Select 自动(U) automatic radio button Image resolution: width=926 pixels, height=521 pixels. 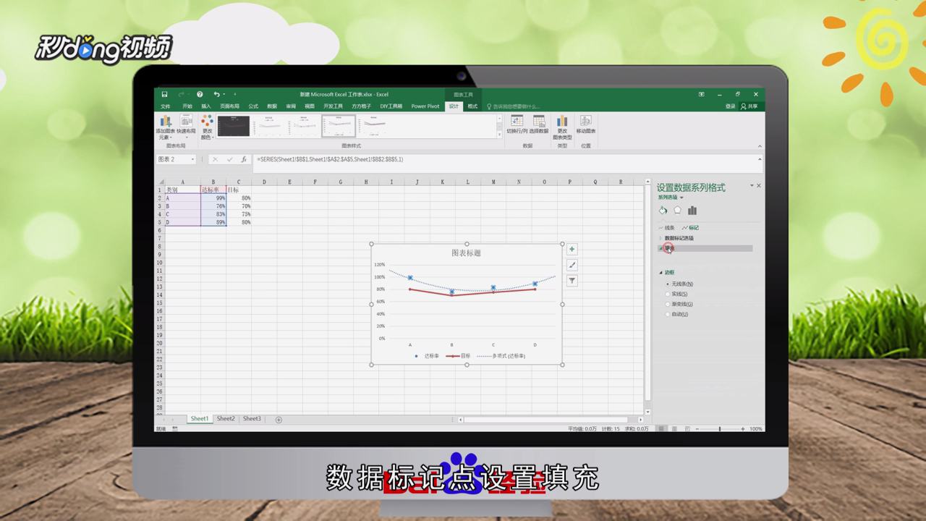pos(667,315)
